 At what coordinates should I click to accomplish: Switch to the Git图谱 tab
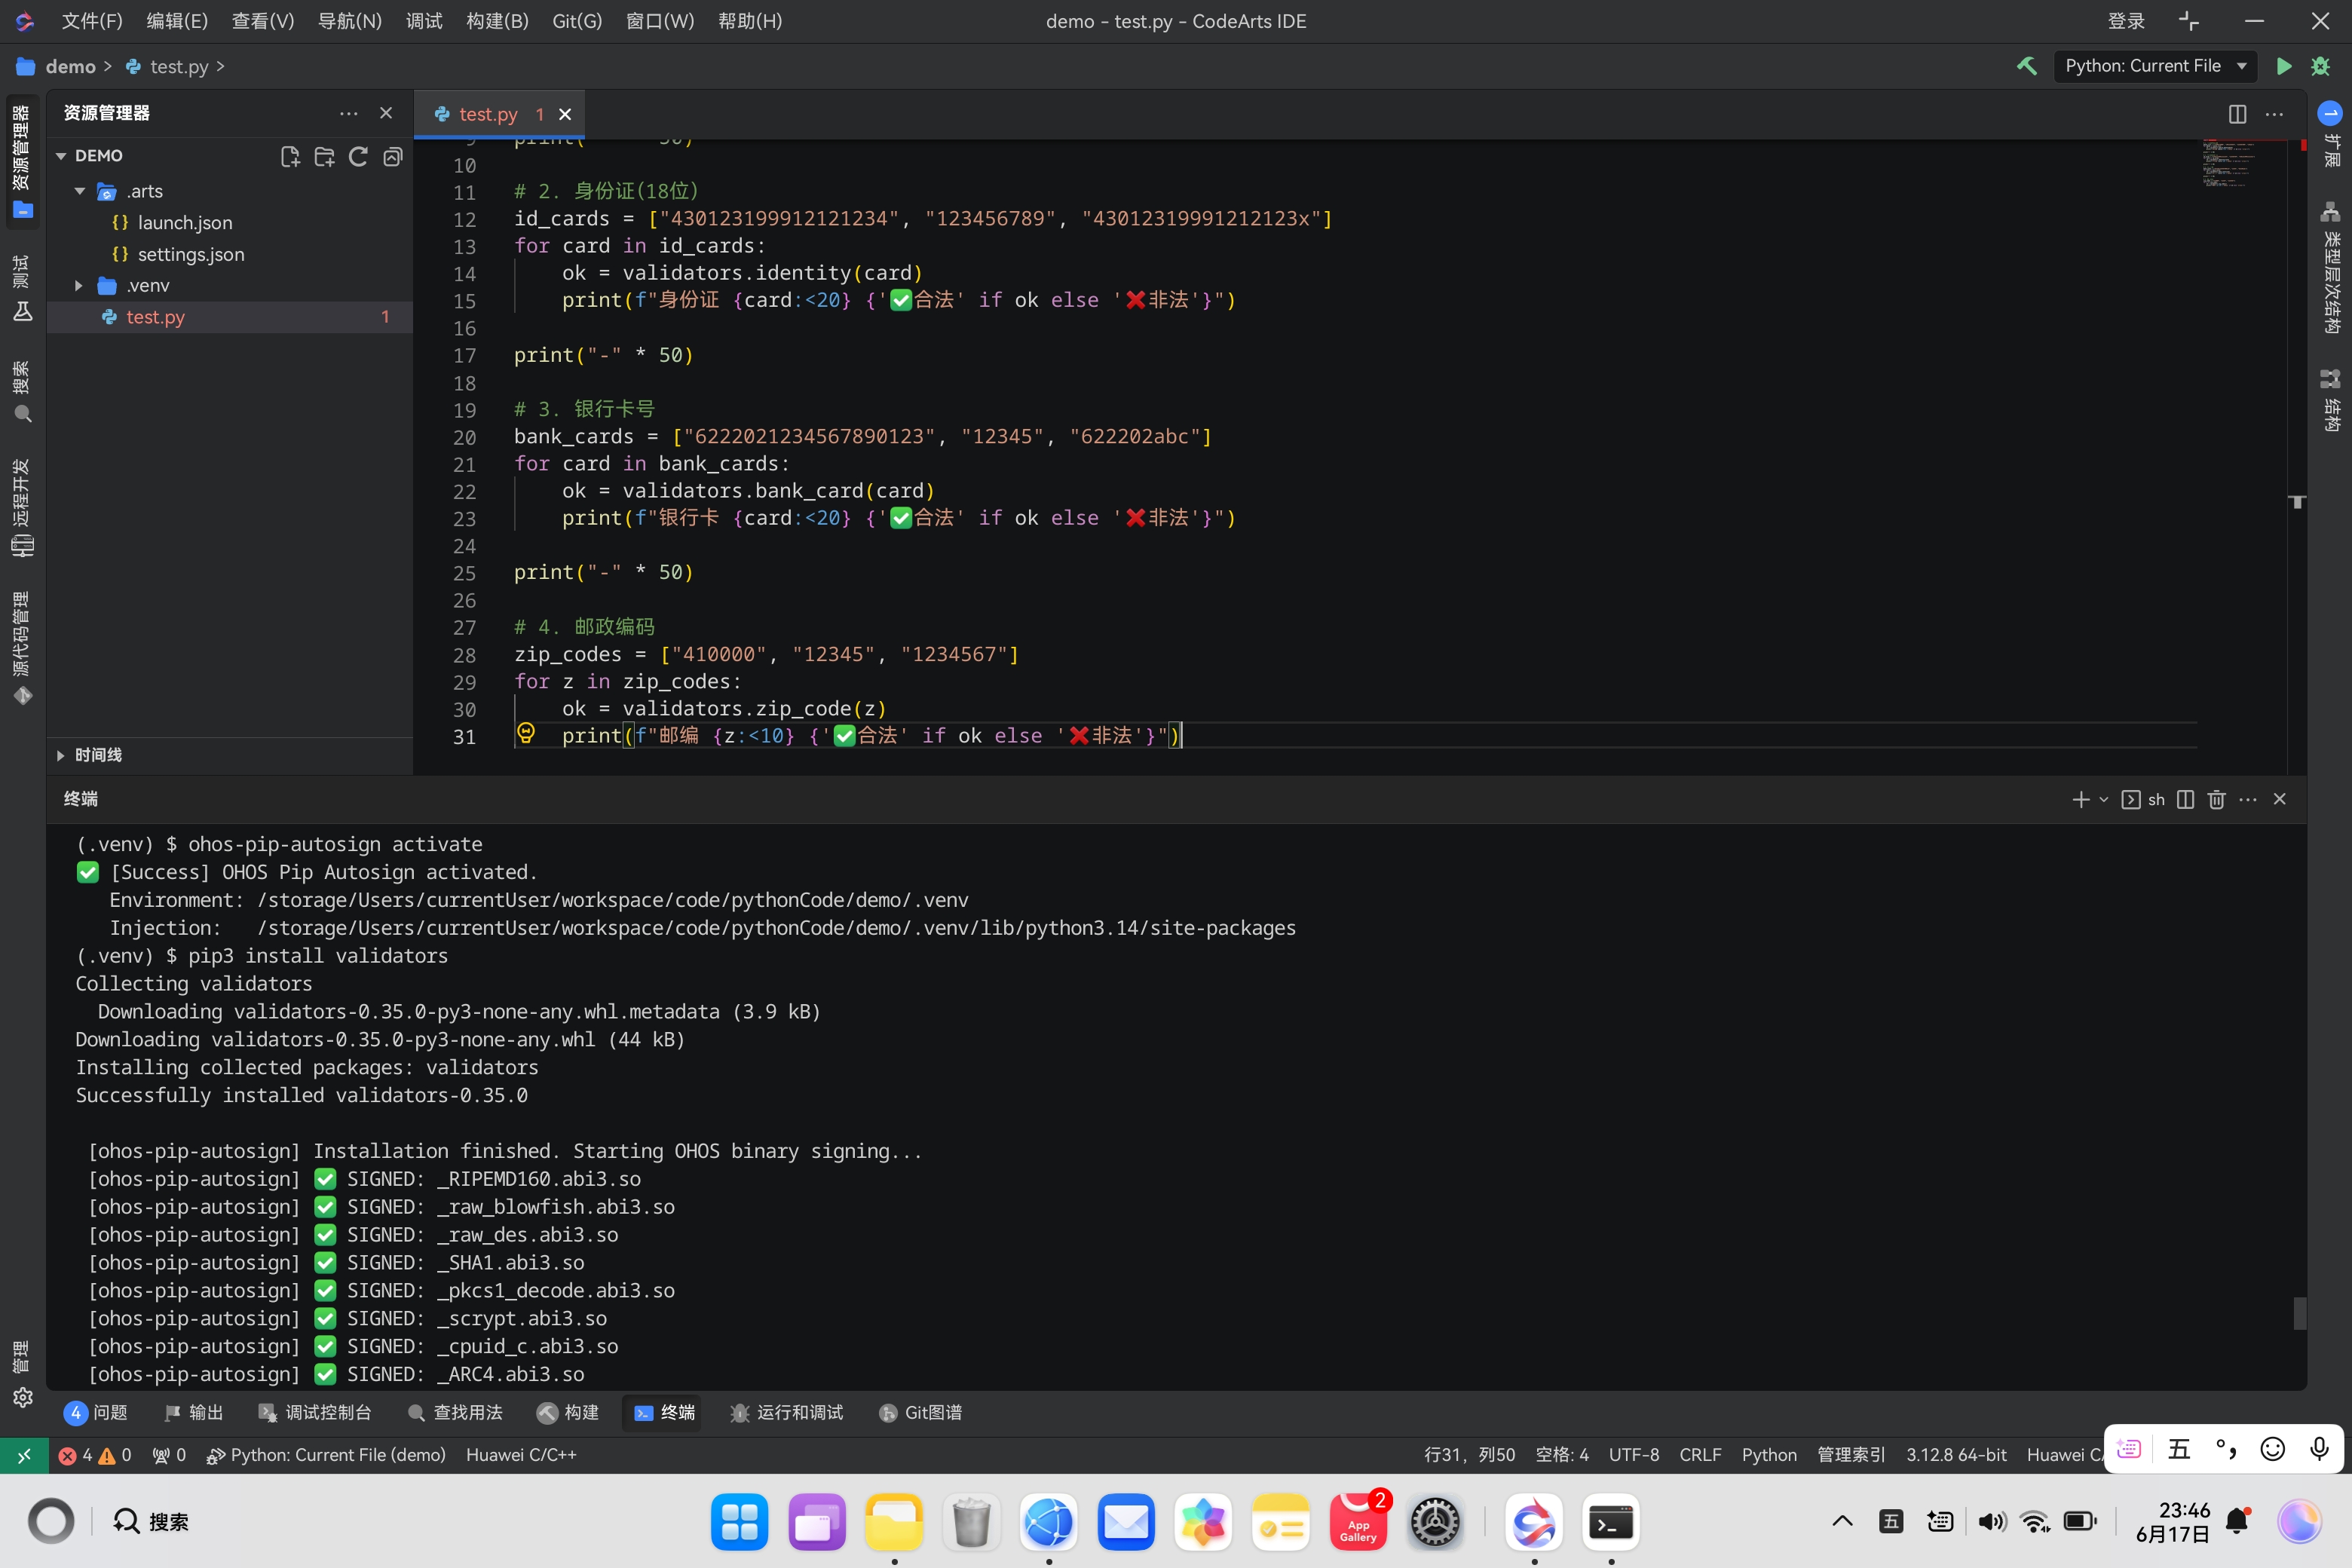(920, 1412)
